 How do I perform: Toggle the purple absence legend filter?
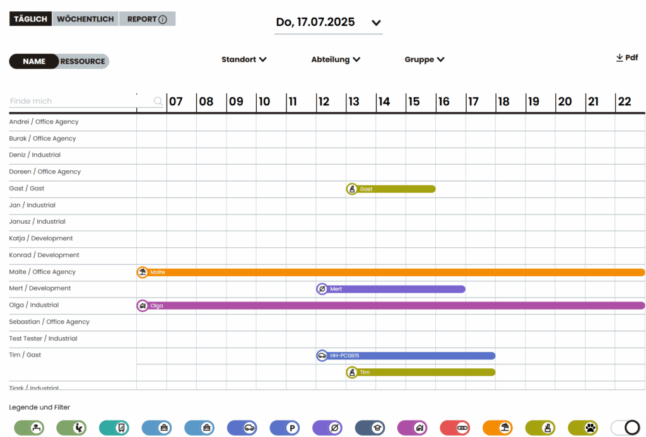pyautogui.click(x=327, y=428)
